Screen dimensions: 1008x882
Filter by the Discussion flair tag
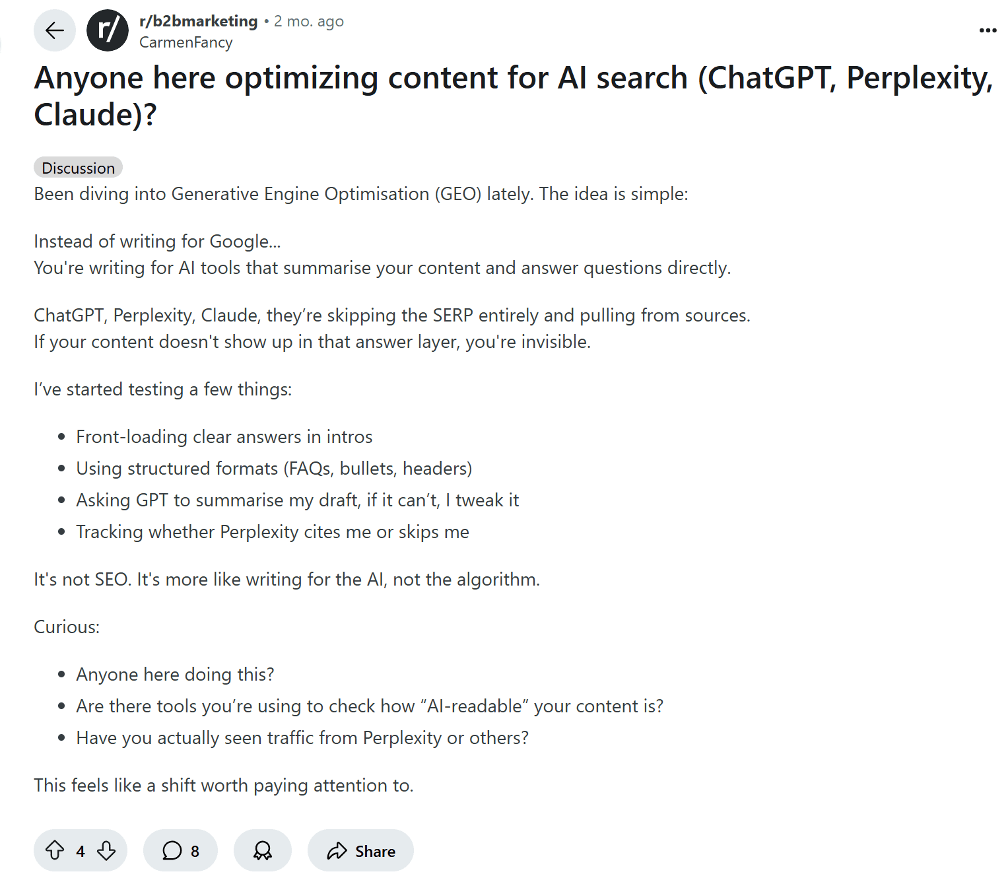(78, 168)
